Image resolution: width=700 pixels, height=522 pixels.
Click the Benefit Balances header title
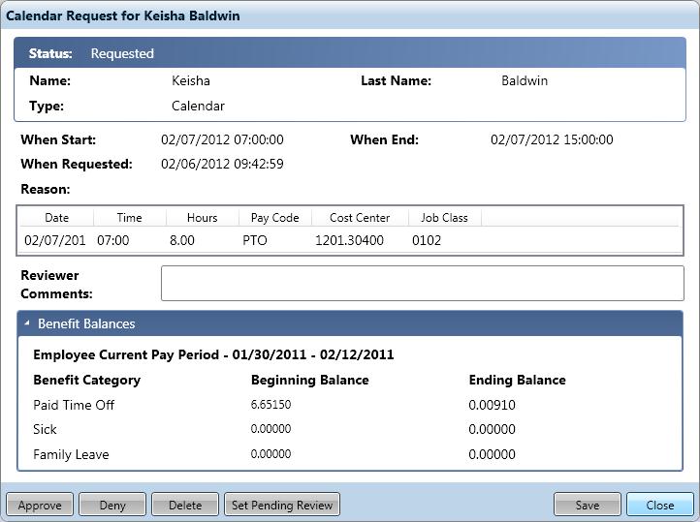(x=86, y=323)
